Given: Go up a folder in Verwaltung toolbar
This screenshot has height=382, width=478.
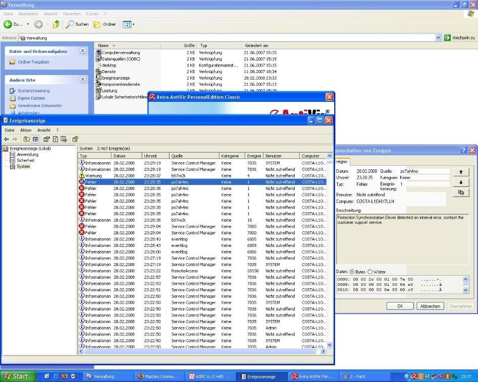Looking at the screenshot, I should pyautogui.click(x=56, y=24).
